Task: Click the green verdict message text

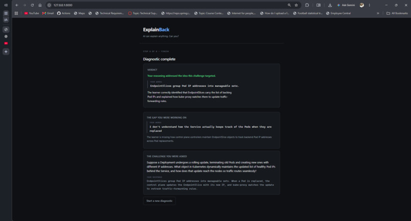Action: 182,76
